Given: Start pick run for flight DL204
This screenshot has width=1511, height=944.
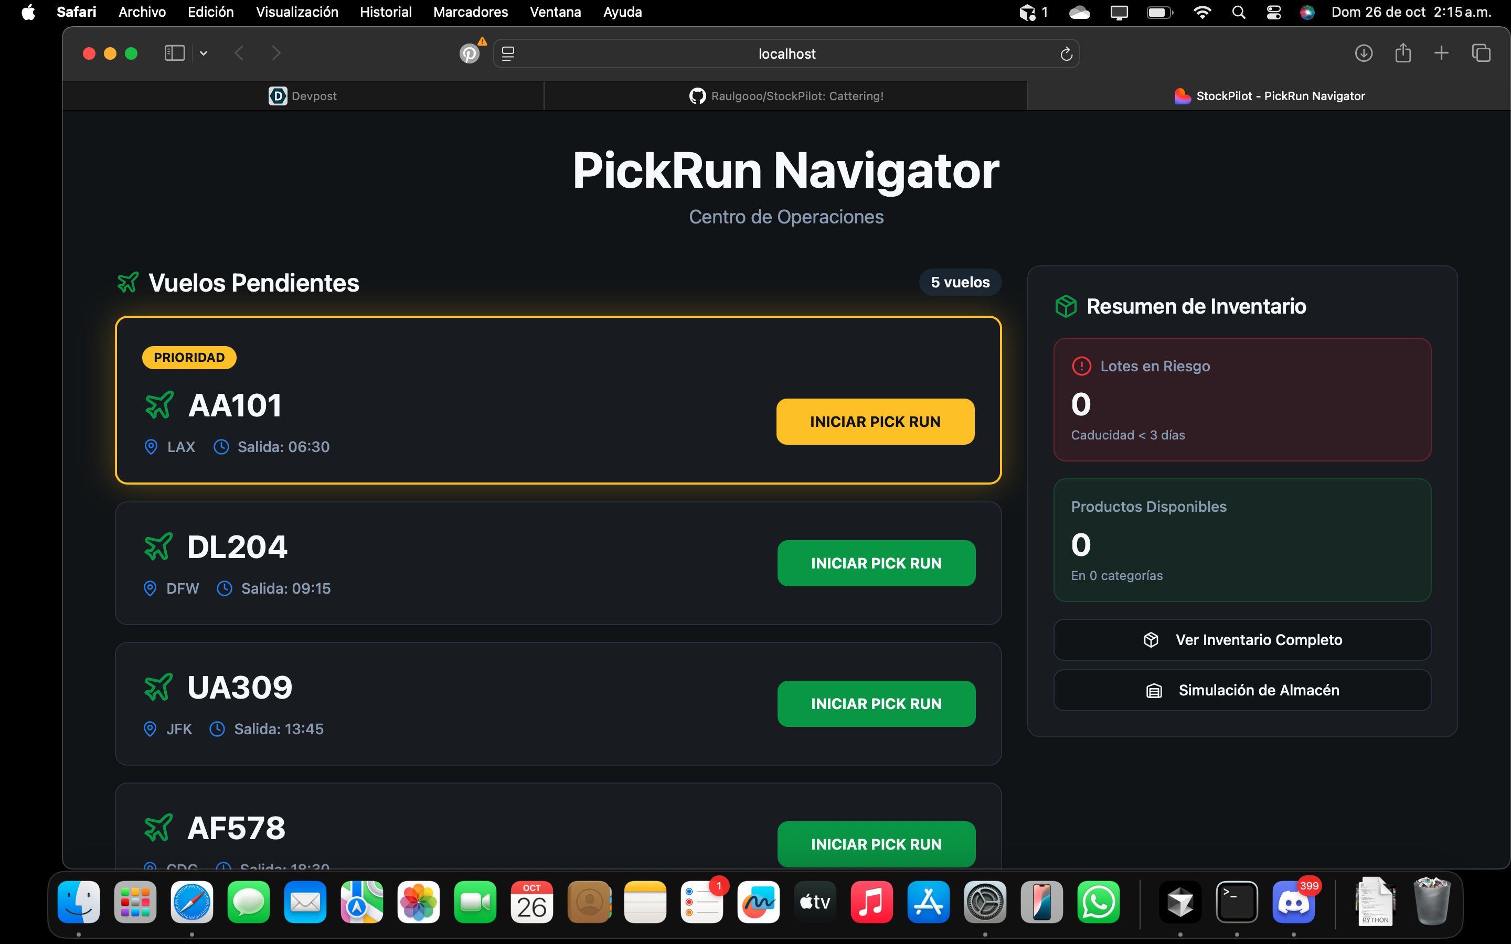Looking at the screenshot, I should (876, 563).
